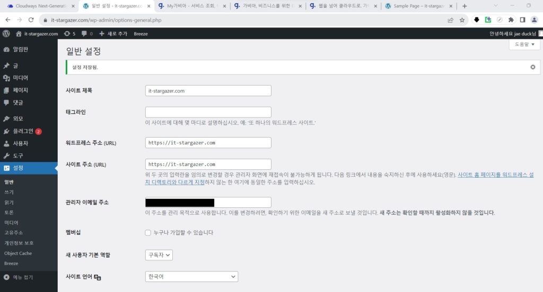Open 글 posts menu

click(x=29, y=66)
